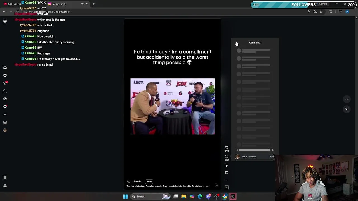The height and width of the screenshot is (201, 358).
Task: Click the taskbar Search box
Action: tap(151, 197)
